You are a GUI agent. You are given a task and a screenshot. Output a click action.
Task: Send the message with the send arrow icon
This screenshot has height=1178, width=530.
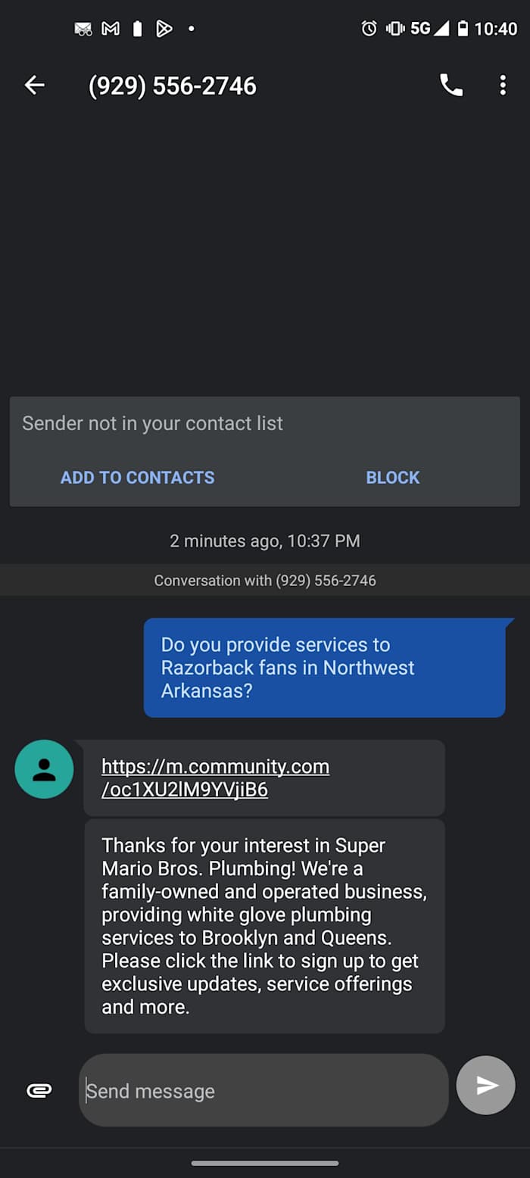[x=485, y=1085]
